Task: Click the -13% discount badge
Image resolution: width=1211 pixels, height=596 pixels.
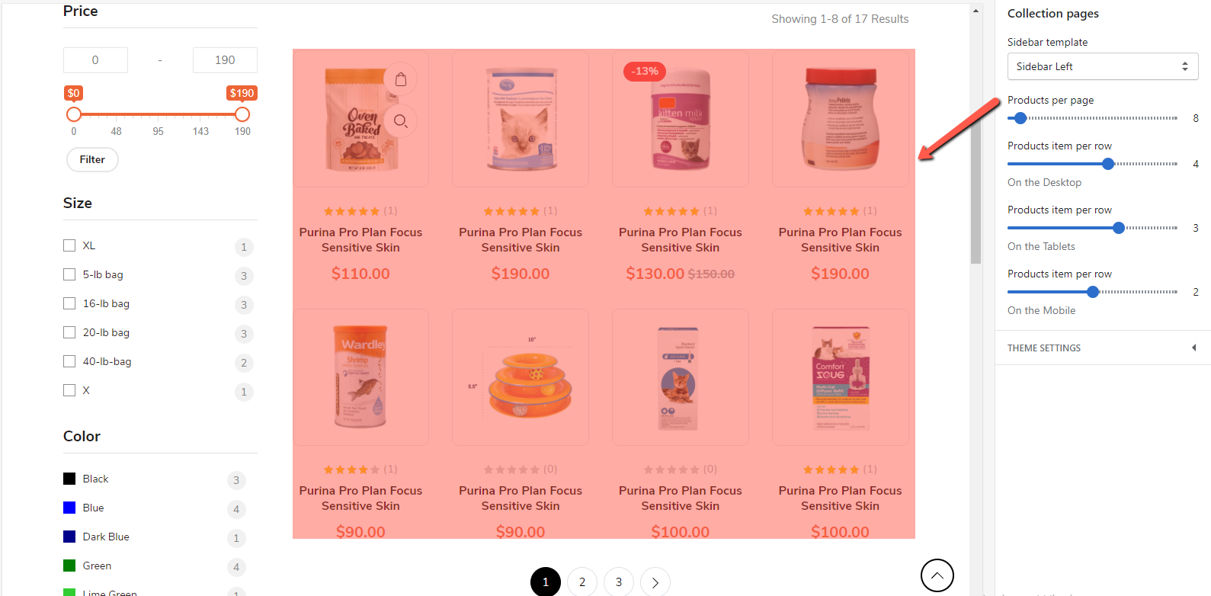Action: tap(645, 72)
